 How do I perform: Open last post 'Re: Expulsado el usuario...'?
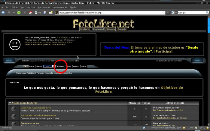(x=165, y=118)
